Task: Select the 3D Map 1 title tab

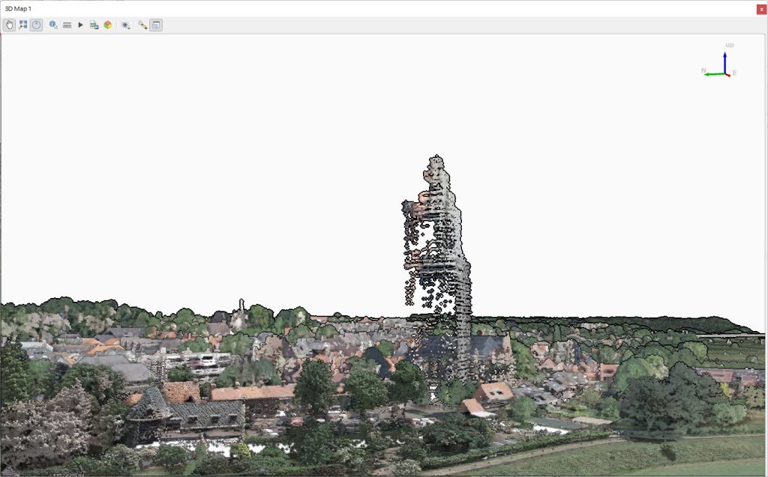Action: point(18,7)
